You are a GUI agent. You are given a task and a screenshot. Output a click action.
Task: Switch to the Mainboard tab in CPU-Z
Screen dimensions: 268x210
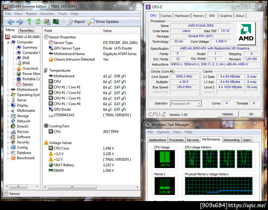click(x=182, y=16)
